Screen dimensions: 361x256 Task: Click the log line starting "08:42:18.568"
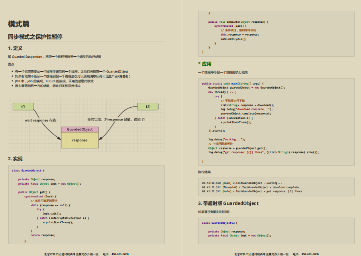[242, 183]
